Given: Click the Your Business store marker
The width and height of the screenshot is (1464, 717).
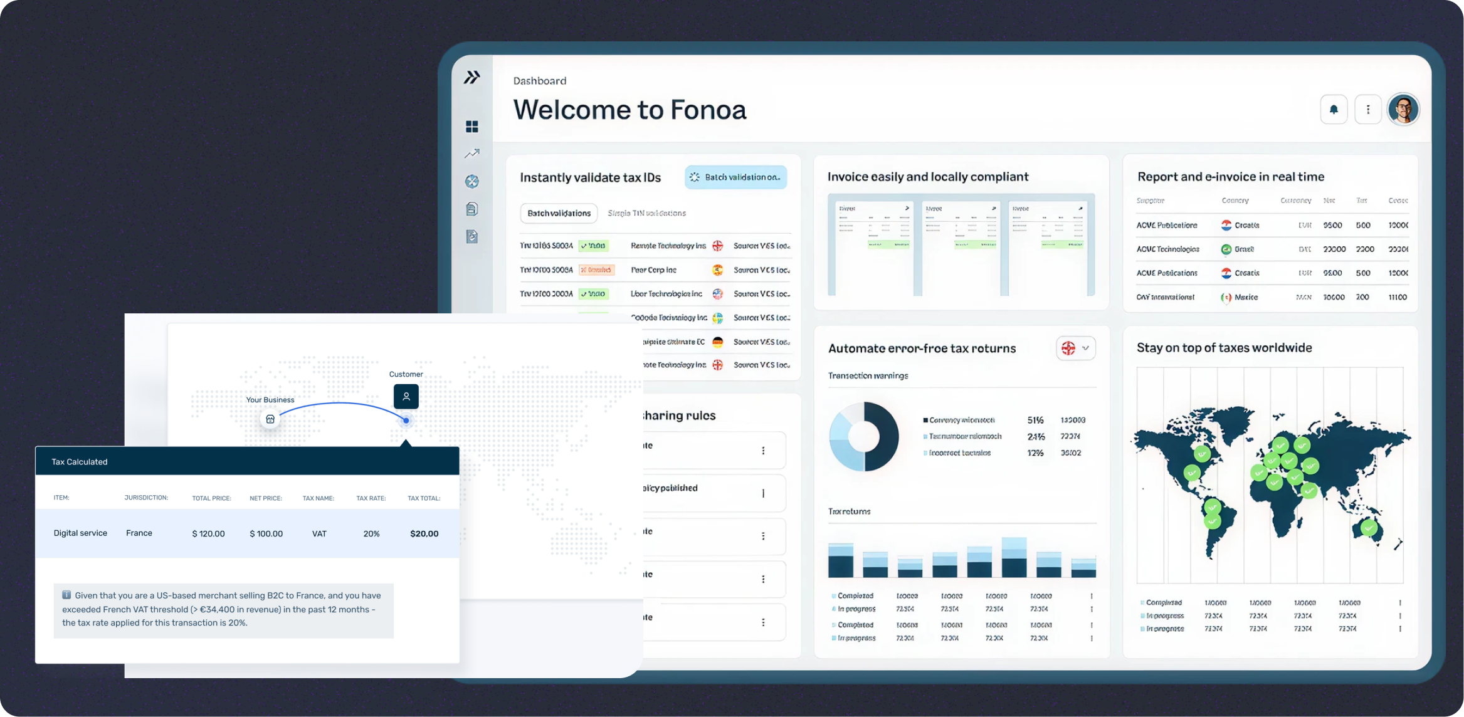Looking at the screenshot, I should [270, 419].
